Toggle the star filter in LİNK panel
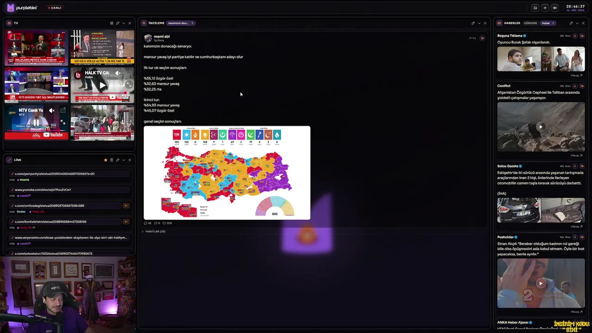The width and height of the screenshot is (592, 333). [105, 160]
